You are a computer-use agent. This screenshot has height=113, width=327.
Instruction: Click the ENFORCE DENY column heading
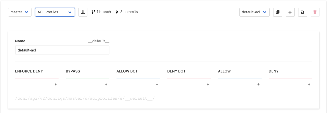click(x=29, y=71)
